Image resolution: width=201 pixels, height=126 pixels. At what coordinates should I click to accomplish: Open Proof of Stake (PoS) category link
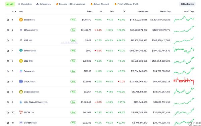(x=126, y=4)
